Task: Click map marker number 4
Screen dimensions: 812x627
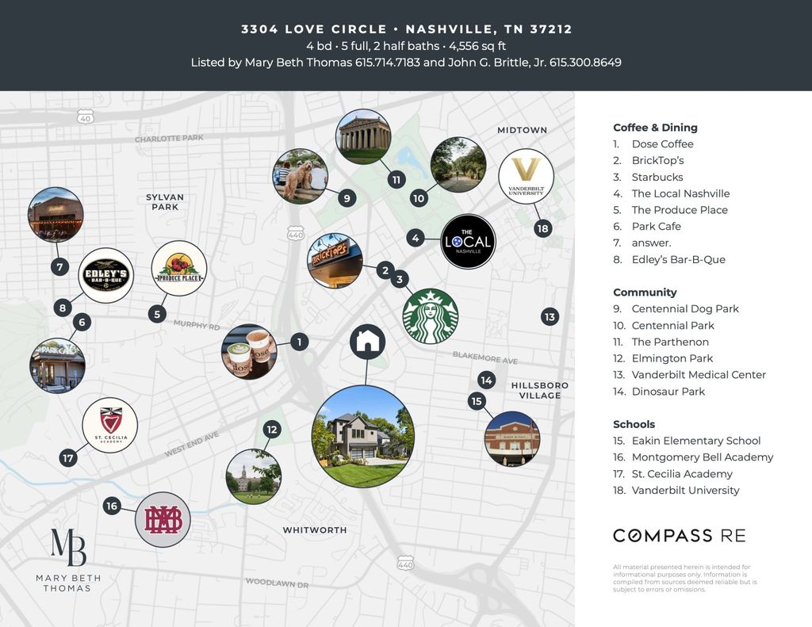Action: coord(416,238)
